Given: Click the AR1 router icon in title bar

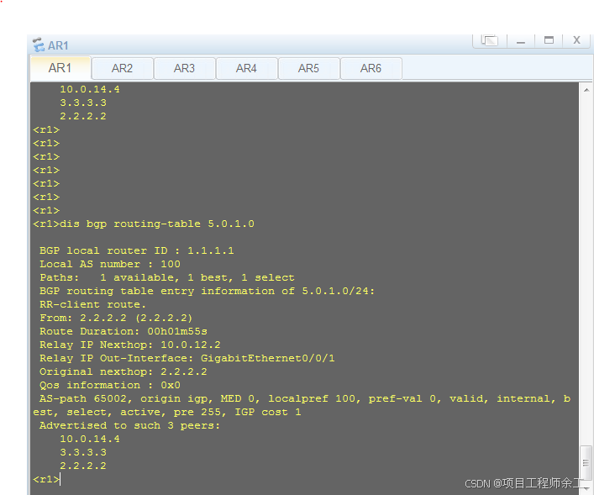Looking at the screenshot, I should (39, 45).
